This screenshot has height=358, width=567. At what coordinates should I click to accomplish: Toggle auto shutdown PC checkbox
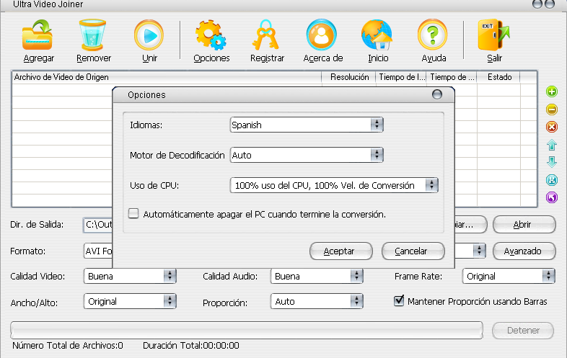pyautogui.click(x=133, y=213)
